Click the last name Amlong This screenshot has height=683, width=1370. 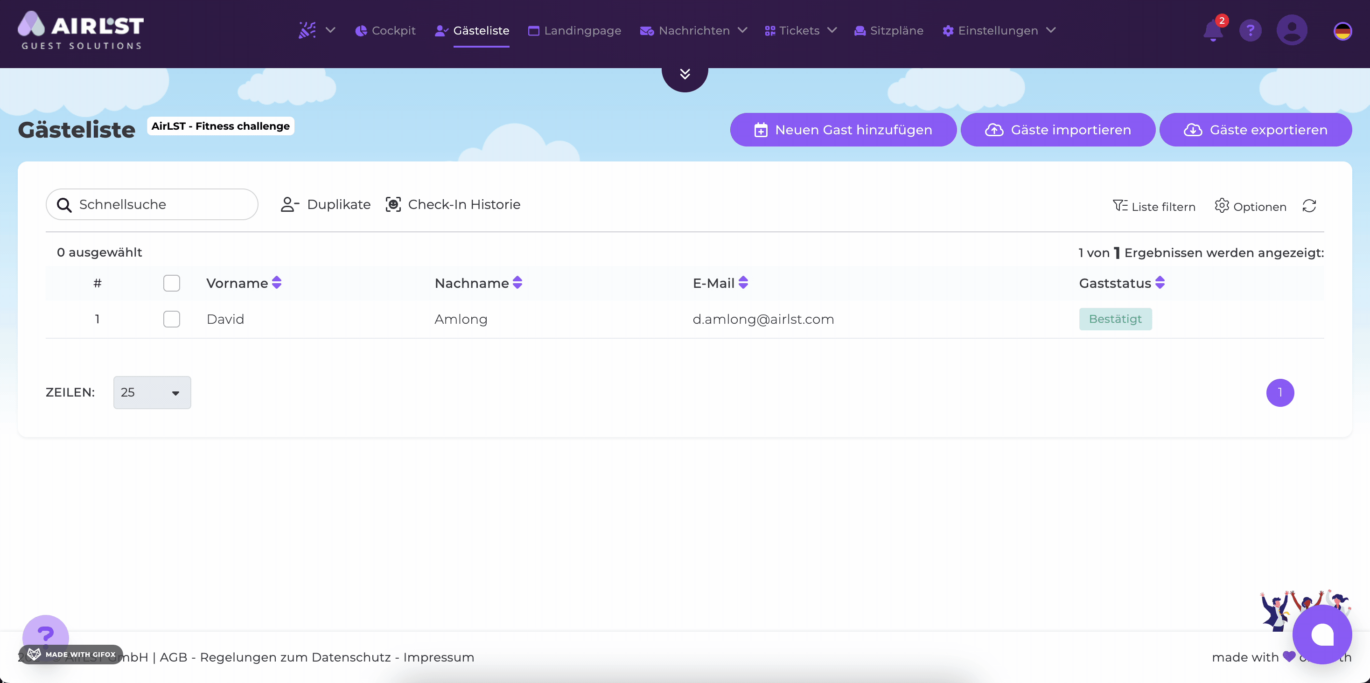coord(461,319)
